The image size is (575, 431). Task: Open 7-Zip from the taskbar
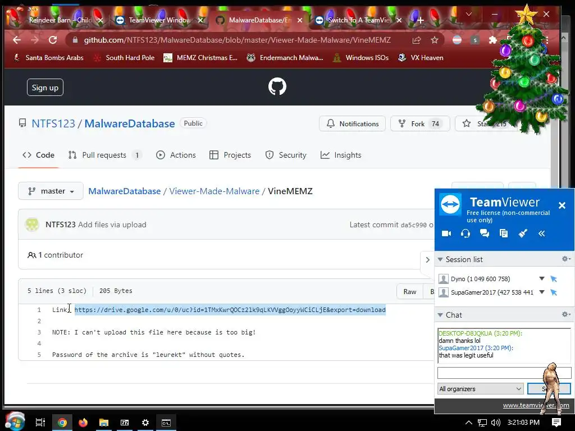click(x=125, y=423)
